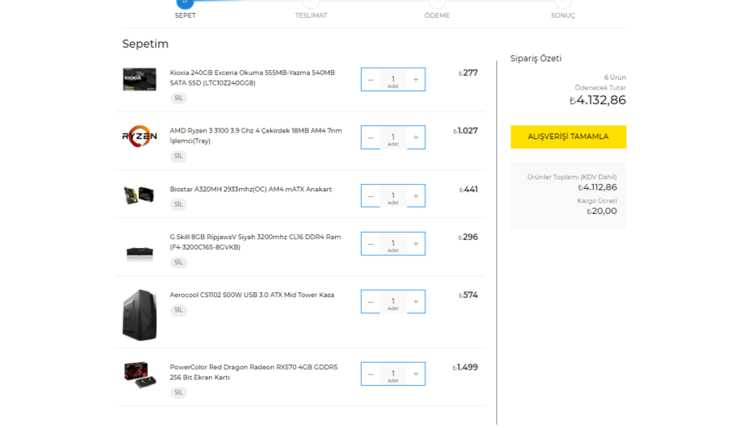Remove Kioxia SSD with SİL button

coord(178,98)
